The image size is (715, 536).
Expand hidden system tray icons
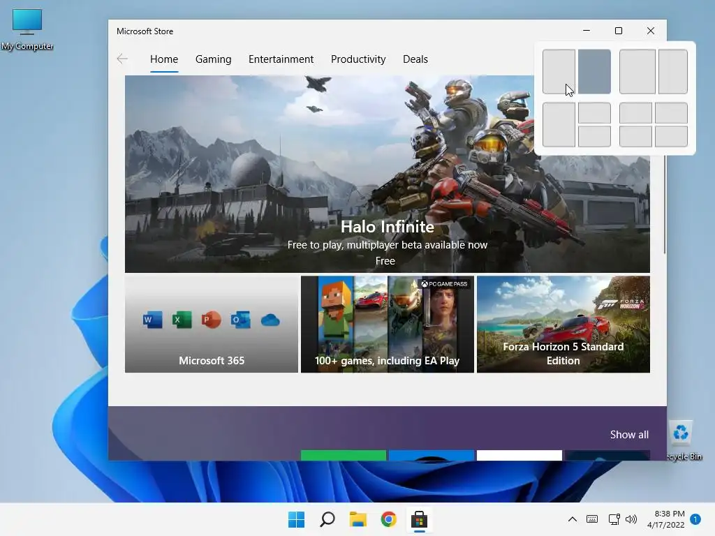coord(573,519)
